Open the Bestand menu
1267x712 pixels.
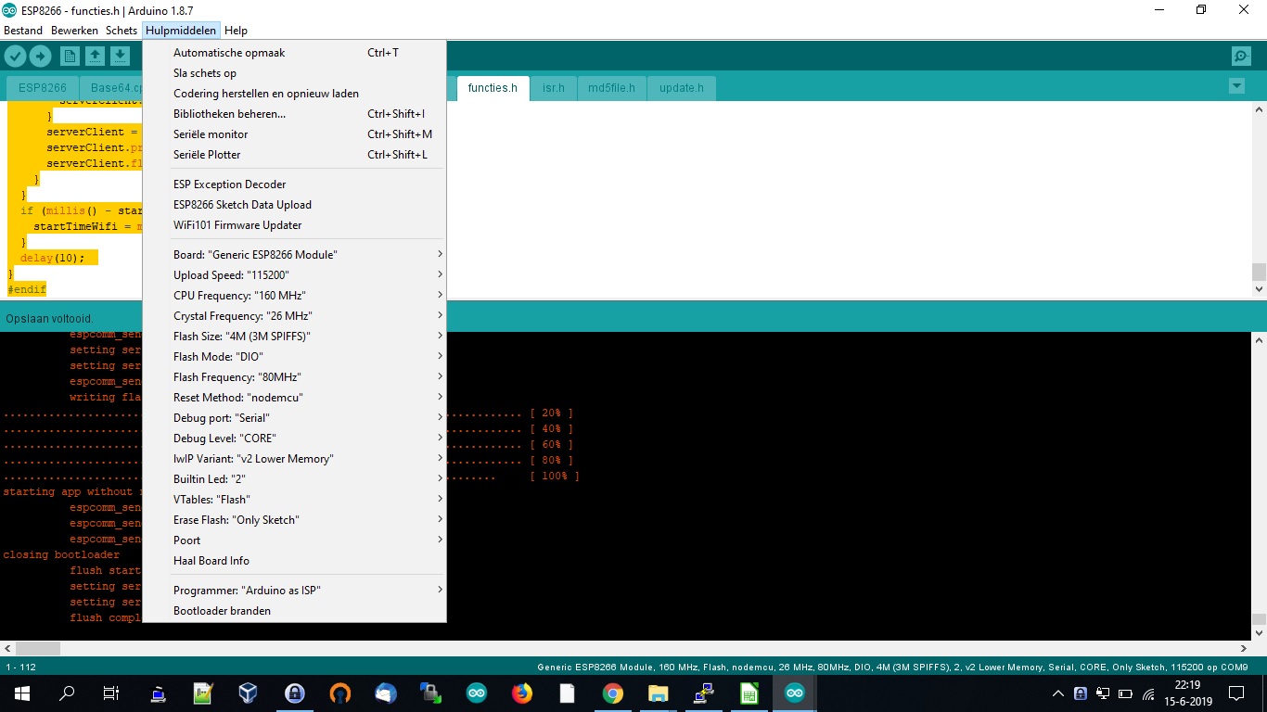pyautogui.click(x=23, y=31)
